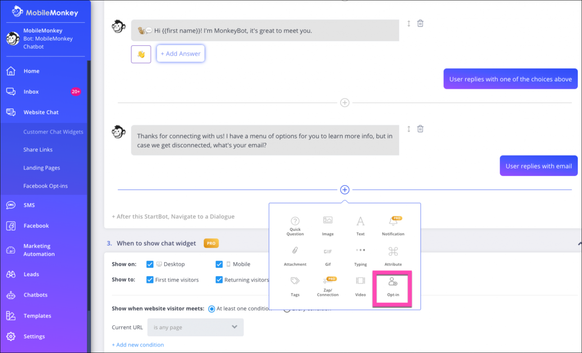Choose the Zap/Connection widget

coord(328,287)
